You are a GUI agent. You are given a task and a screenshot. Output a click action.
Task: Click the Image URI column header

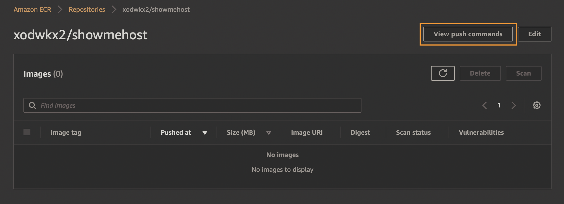point(307,133)
